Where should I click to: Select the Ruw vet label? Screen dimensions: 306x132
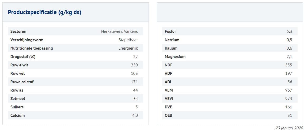coord(18,73)
